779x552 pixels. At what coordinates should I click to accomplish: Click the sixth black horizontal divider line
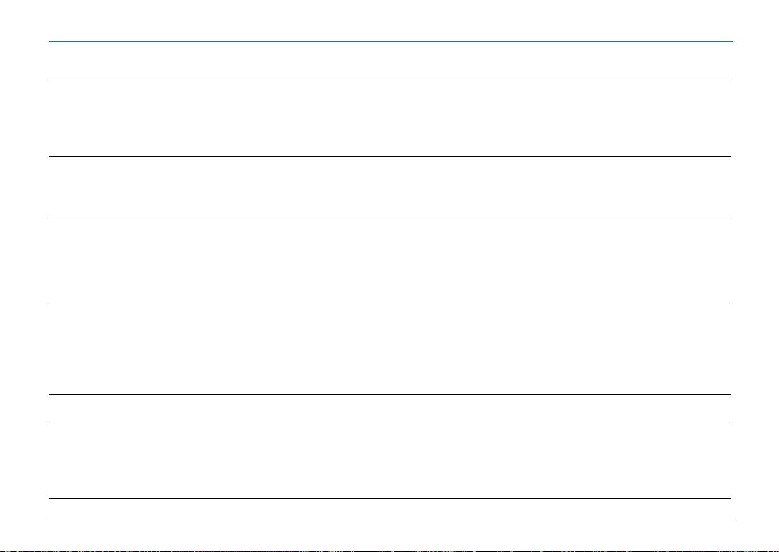coord(389,424)
